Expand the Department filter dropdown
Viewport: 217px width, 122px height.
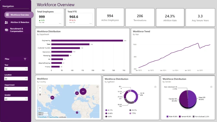tap(16, 89)
